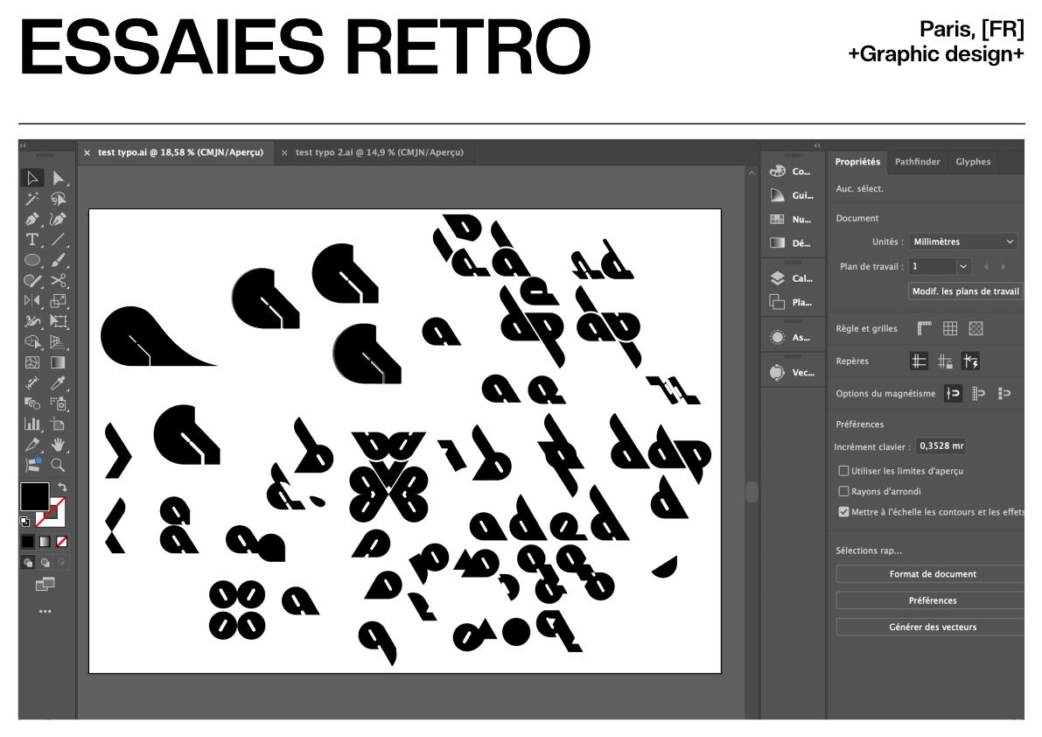The width and height of the screenshot is (1042, 737).
Task: Select the Type tool in the toolbar
Action: tap(32, 240)
